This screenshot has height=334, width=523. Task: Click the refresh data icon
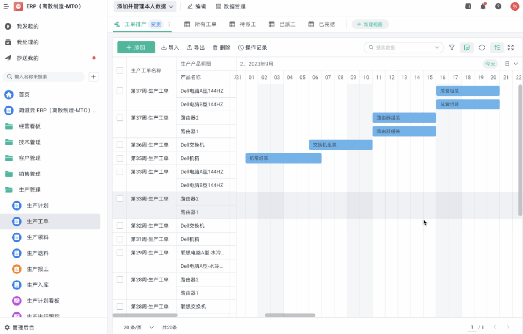[x=482, y=47]
